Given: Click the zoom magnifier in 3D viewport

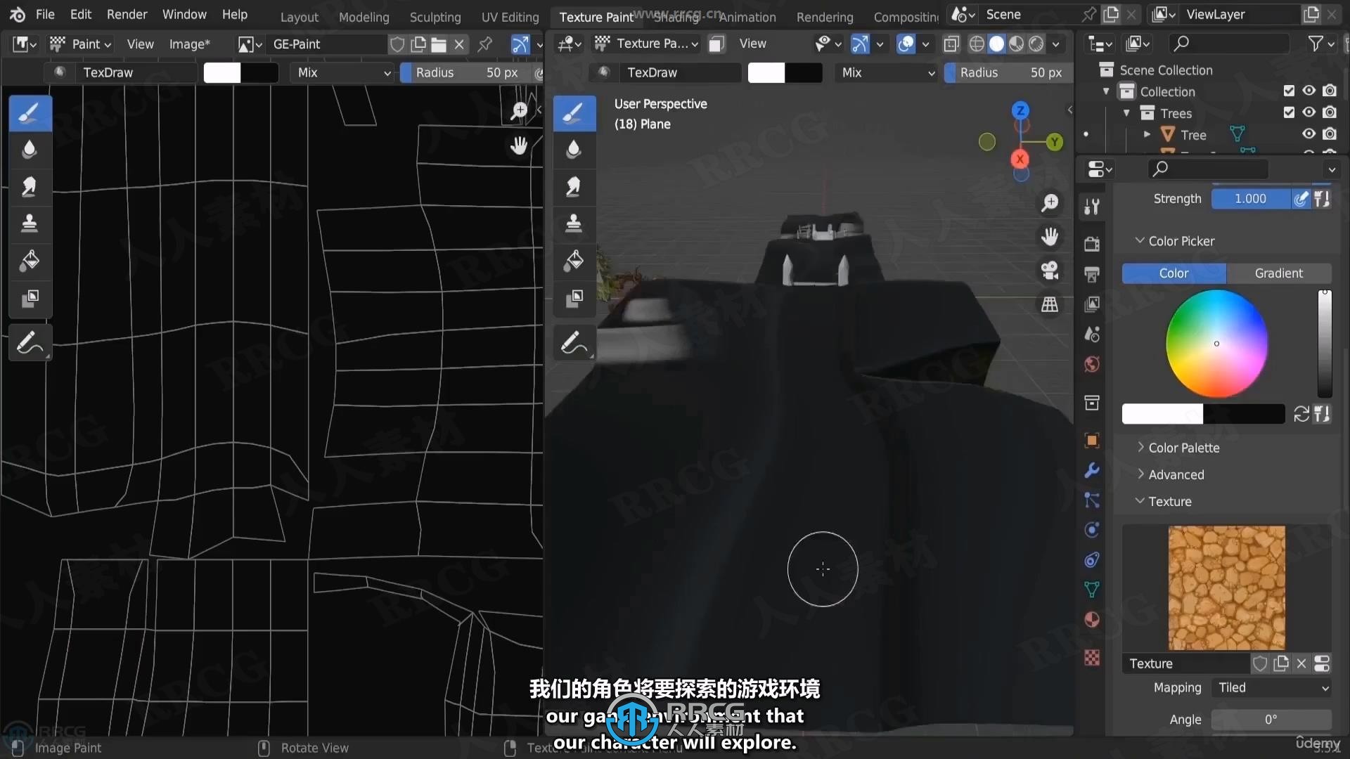Looking at the screenshot, I should point(1050,203).
